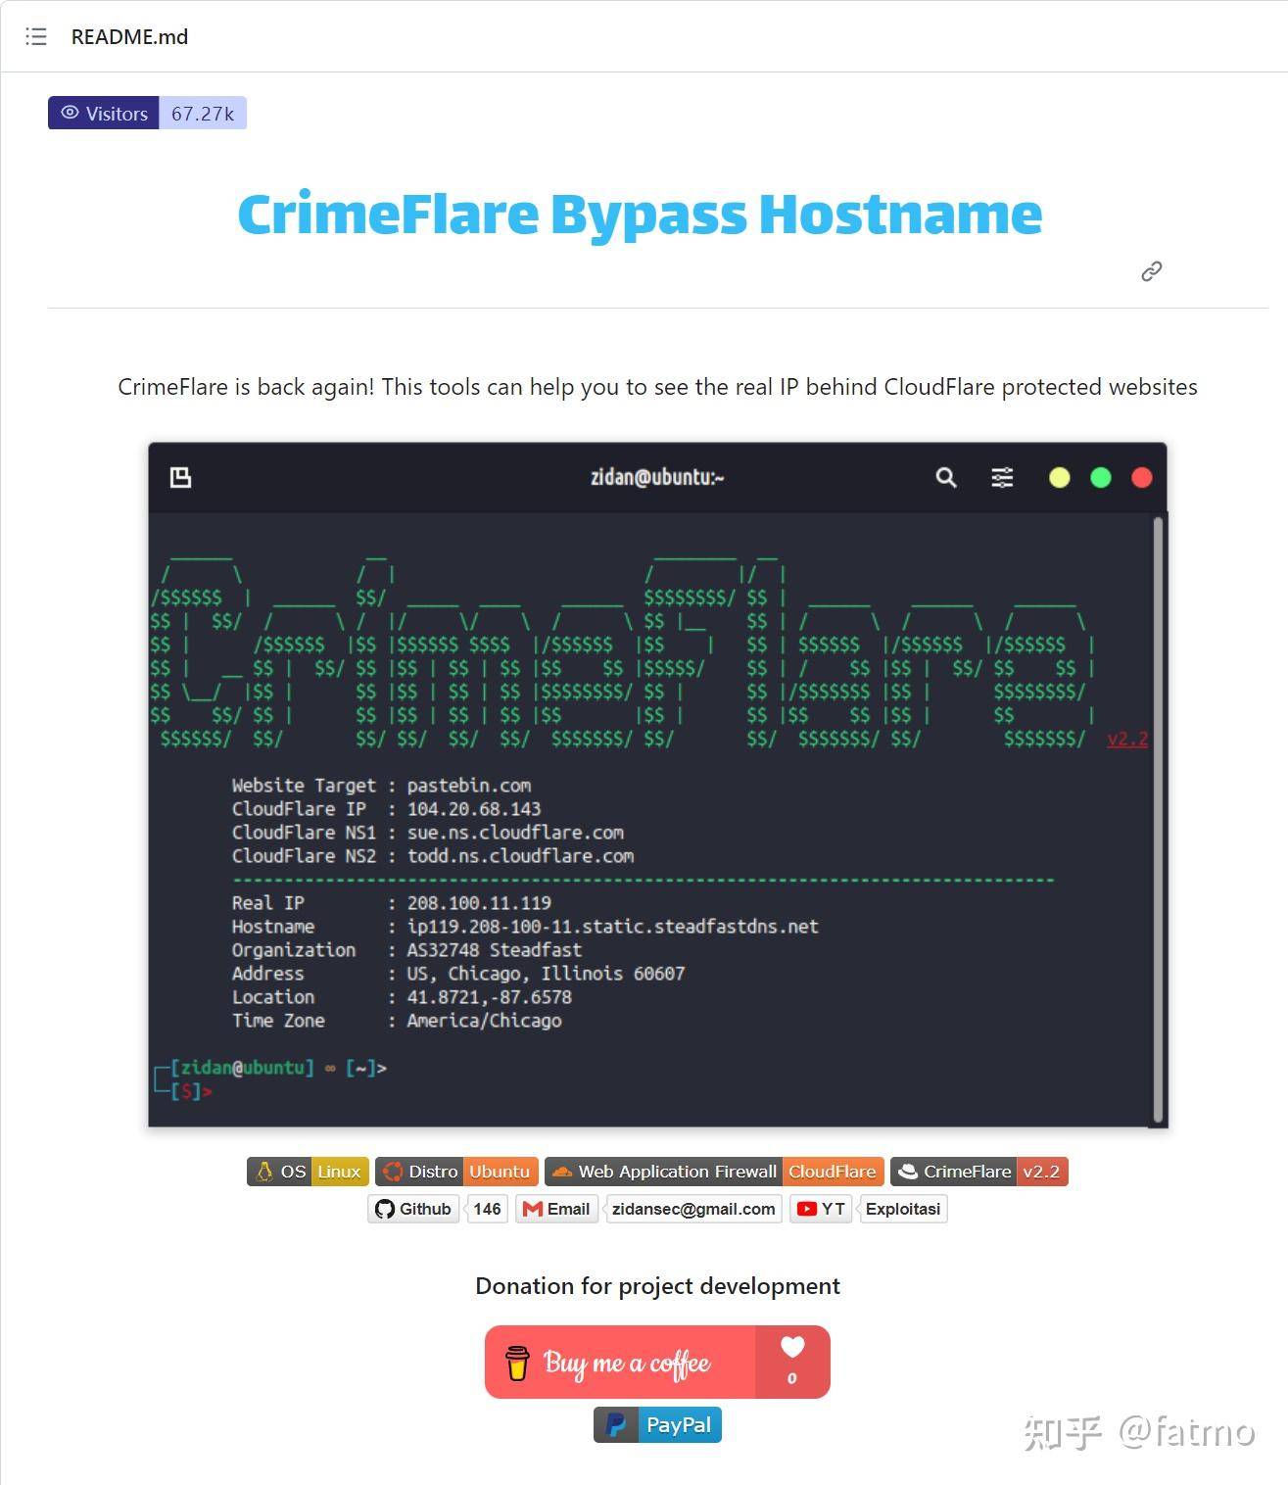Open the CrimeFlare terminal screenshot image
Image resolution: width=1288 pixels, height=1485 pixels.
(x=657, y=785)
